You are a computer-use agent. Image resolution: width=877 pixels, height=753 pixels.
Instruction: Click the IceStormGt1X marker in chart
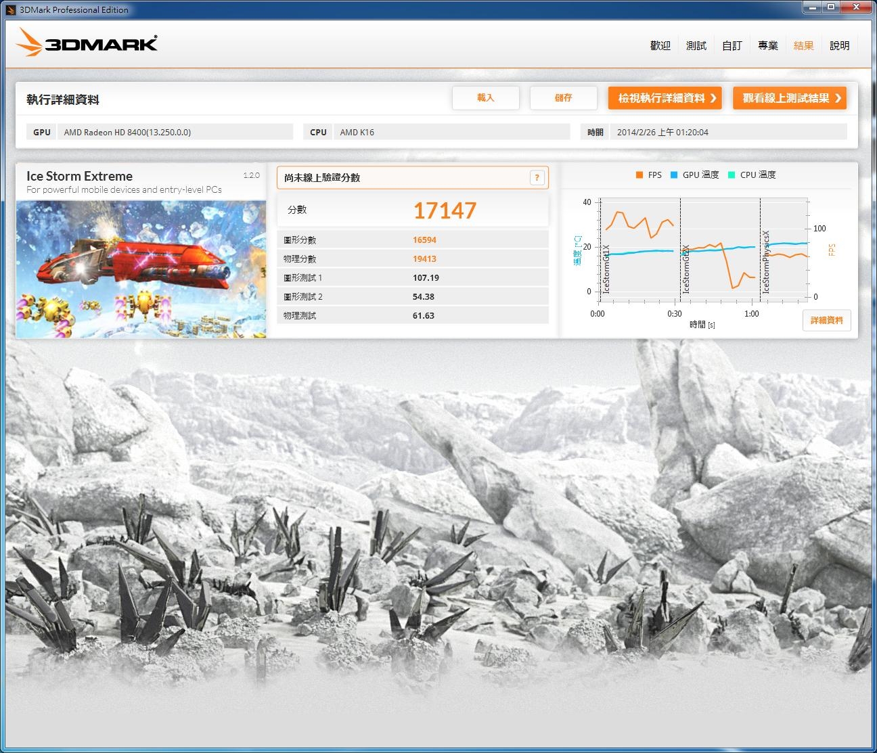[606, 269]
